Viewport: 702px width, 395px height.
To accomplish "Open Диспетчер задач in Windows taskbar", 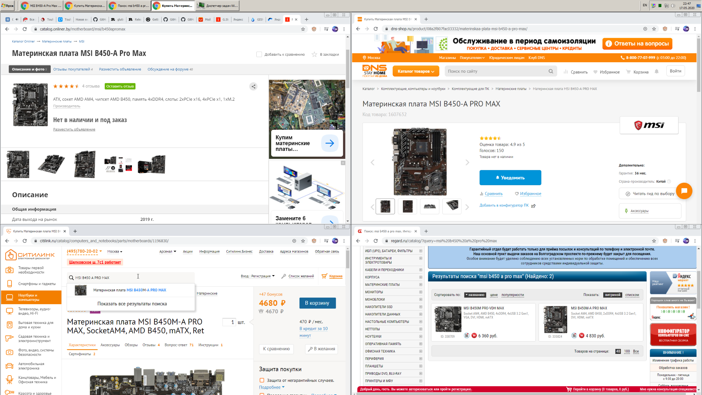I will (x=218, y=6).
